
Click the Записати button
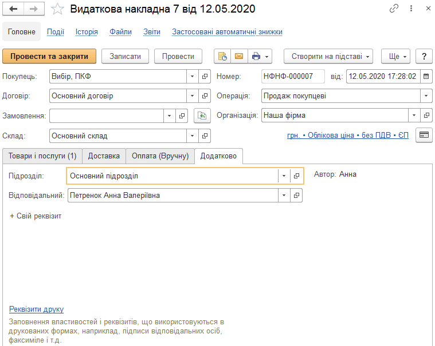(x=125, y=57)
